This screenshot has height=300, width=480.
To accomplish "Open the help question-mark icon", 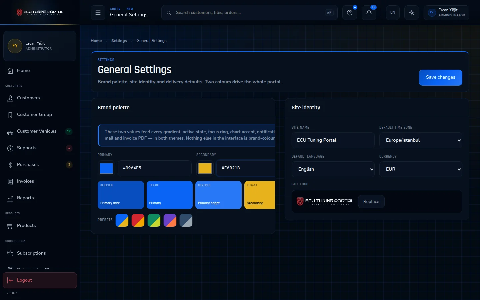I will tap(350, 13).
